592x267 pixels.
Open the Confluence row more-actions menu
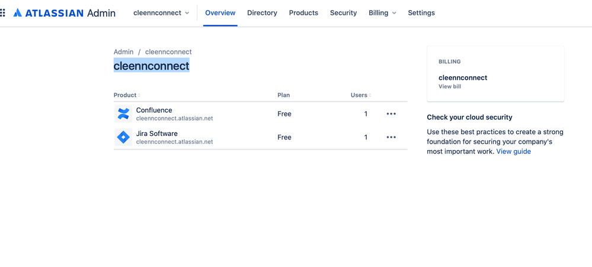click(x=391, y=113)
